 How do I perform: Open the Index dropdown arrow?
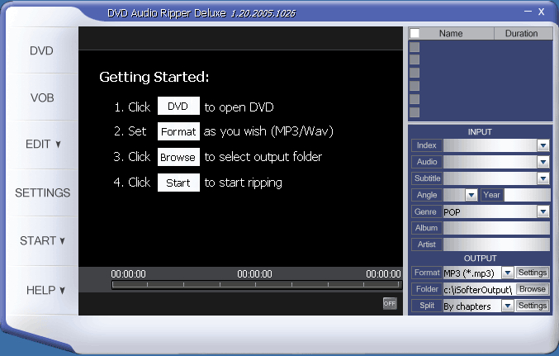point(543,145)
